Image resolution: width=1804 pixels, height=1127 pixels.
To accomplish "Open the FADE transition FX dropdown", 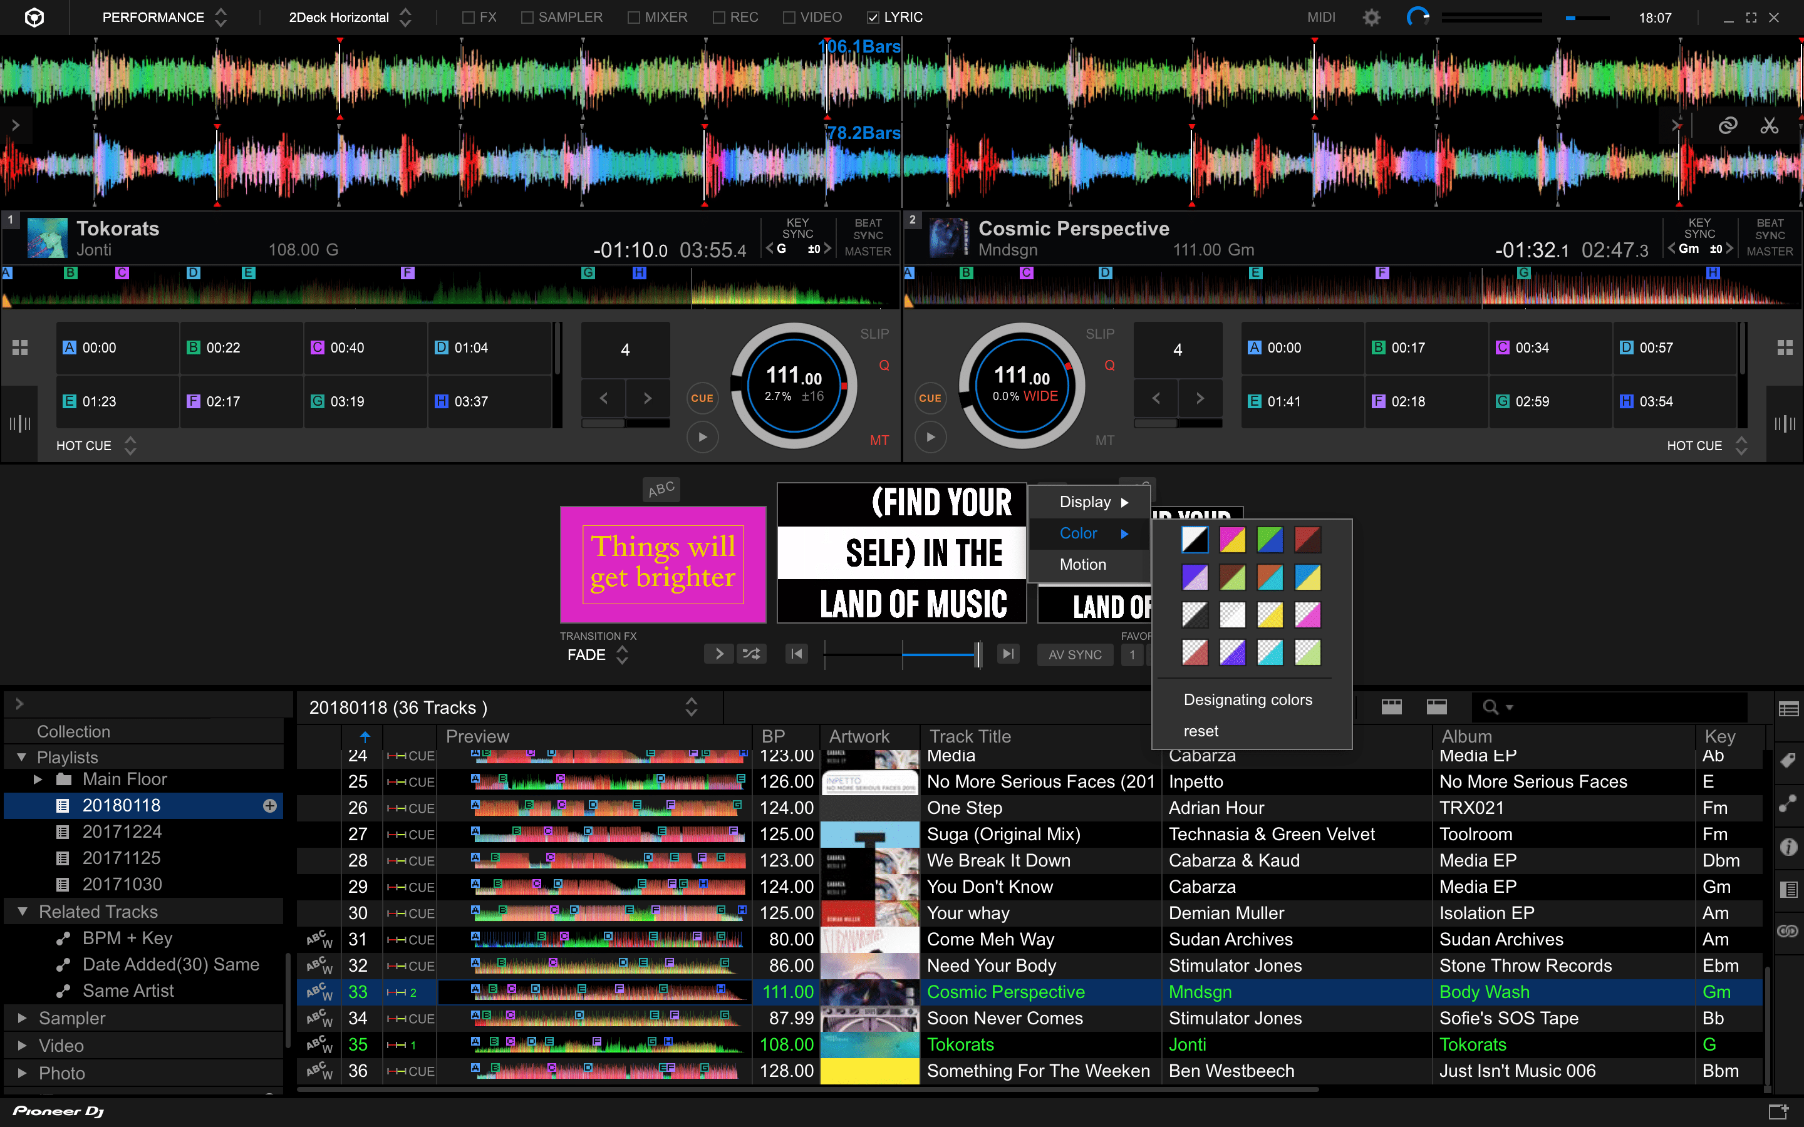I will (598, 654).
